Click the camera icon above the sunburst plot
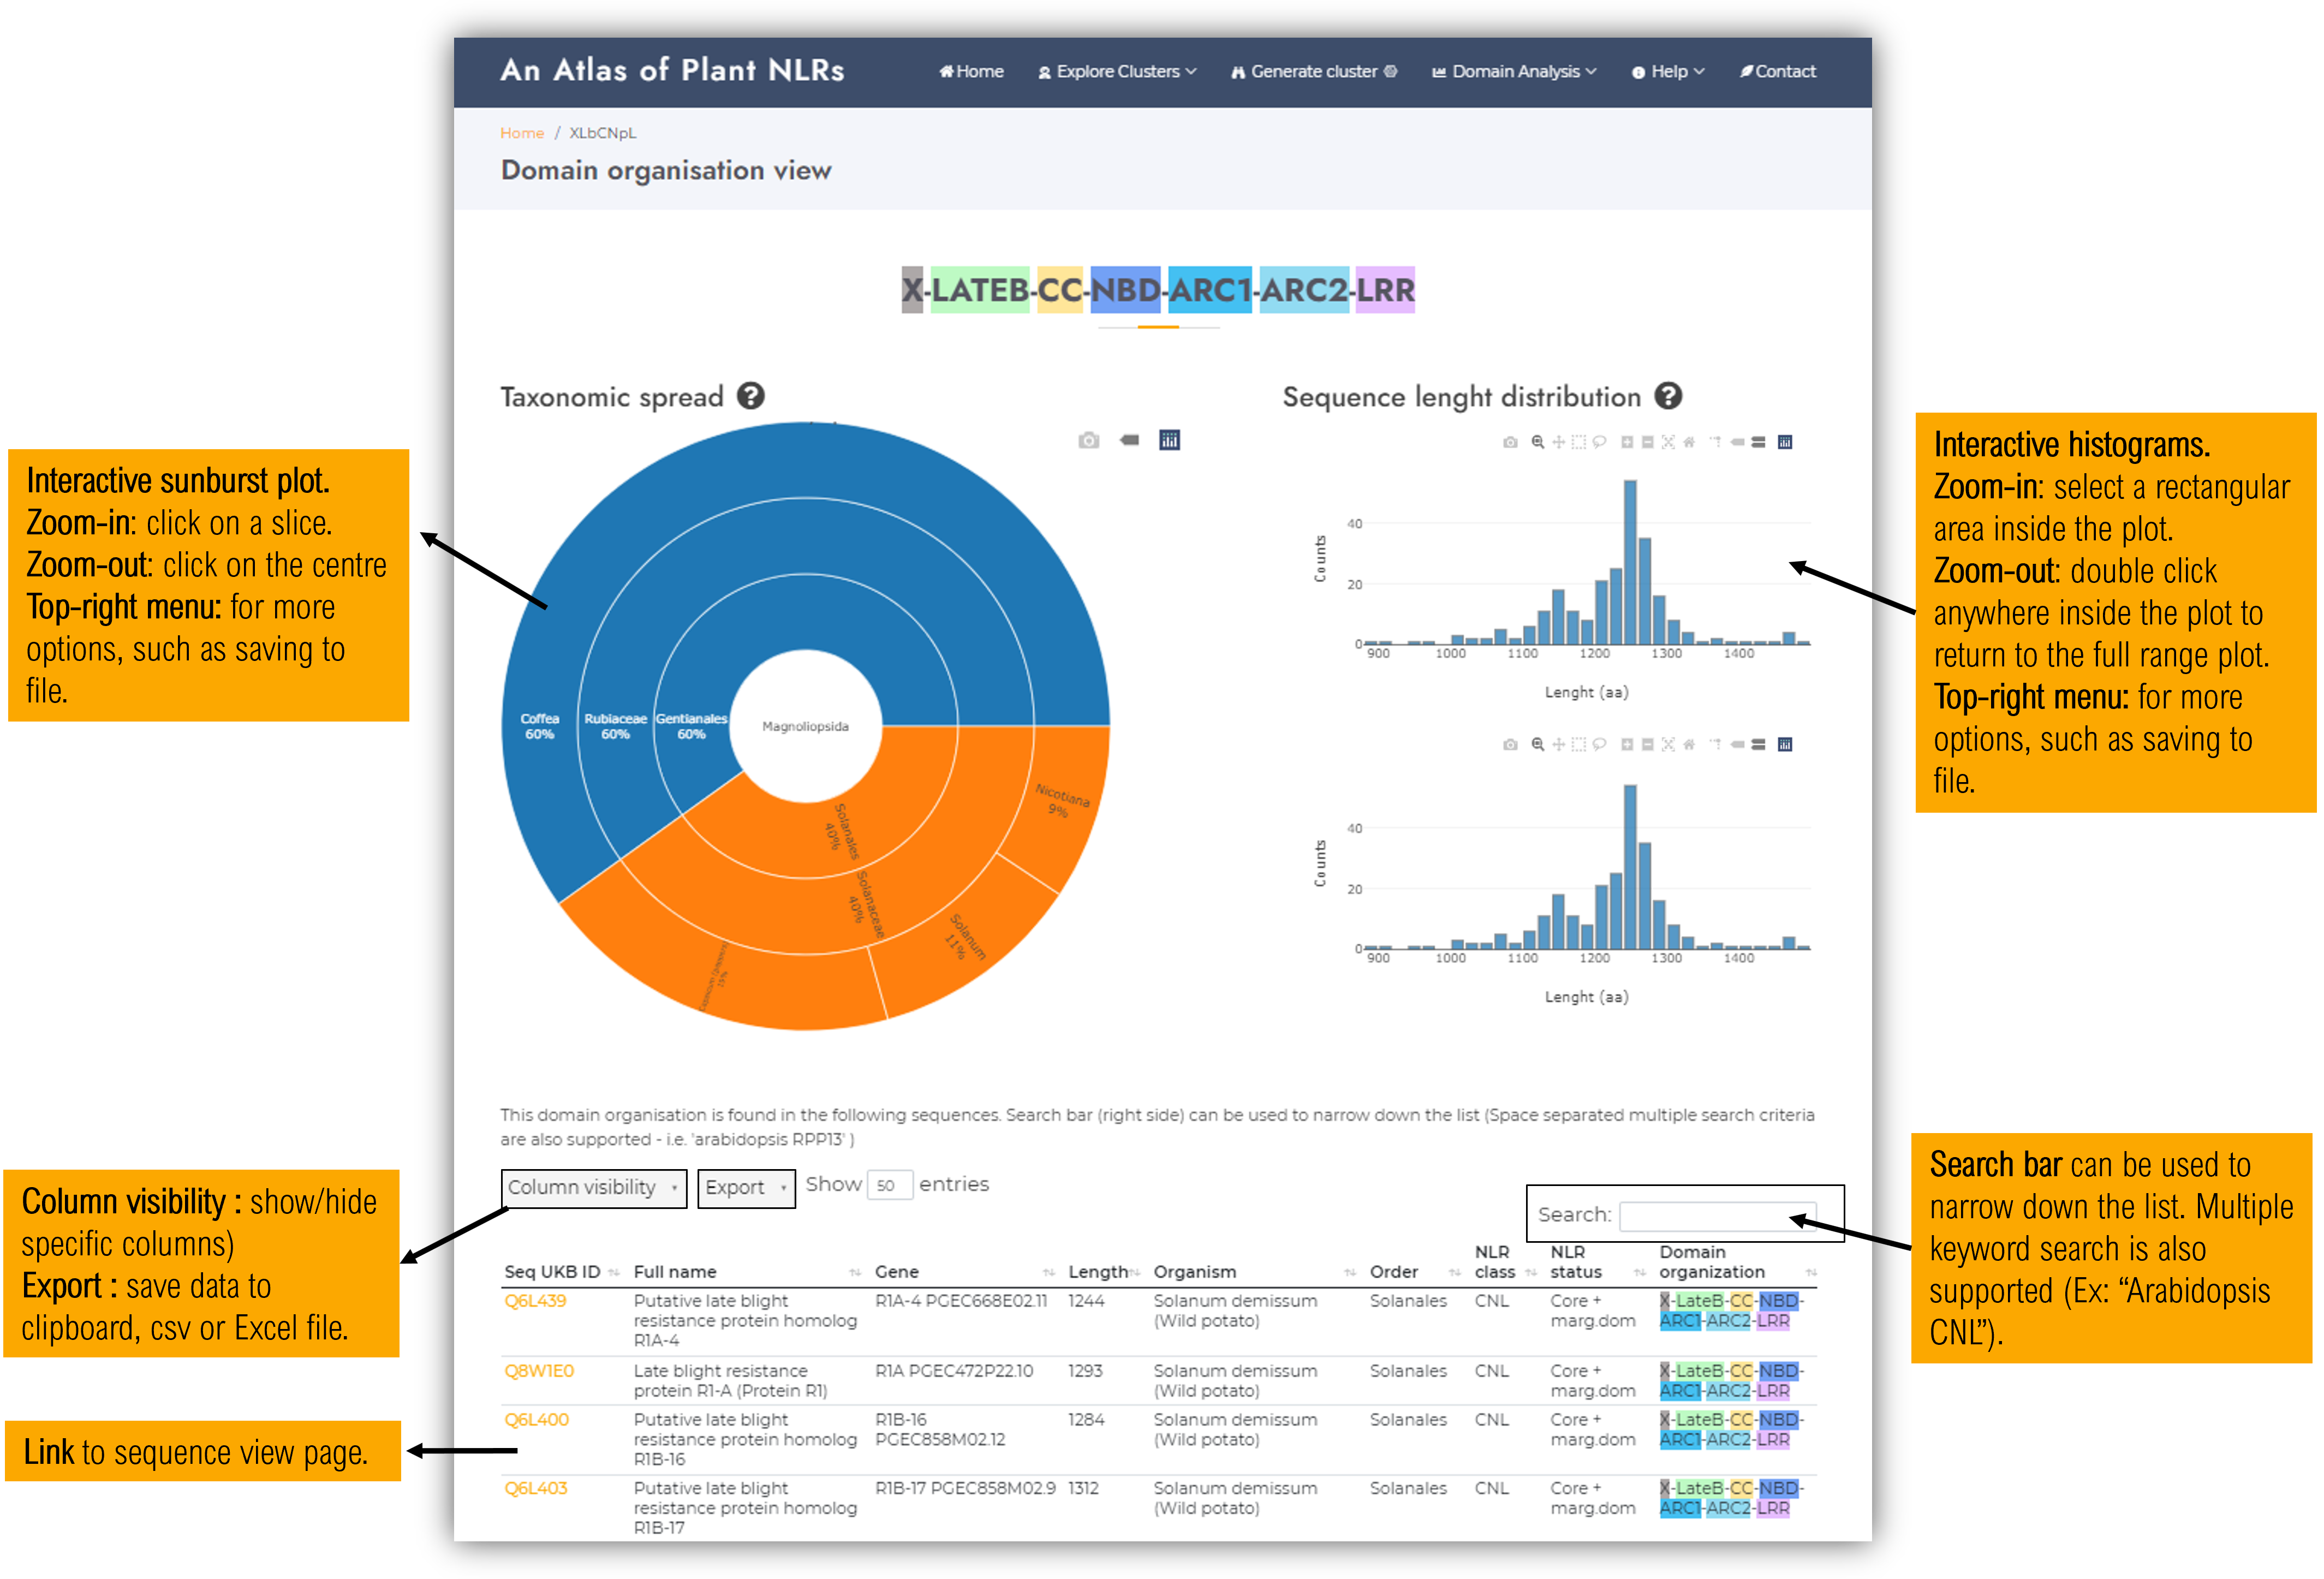The height and width of the screenshot is (1579, 2324). [x=1088, y=440]
